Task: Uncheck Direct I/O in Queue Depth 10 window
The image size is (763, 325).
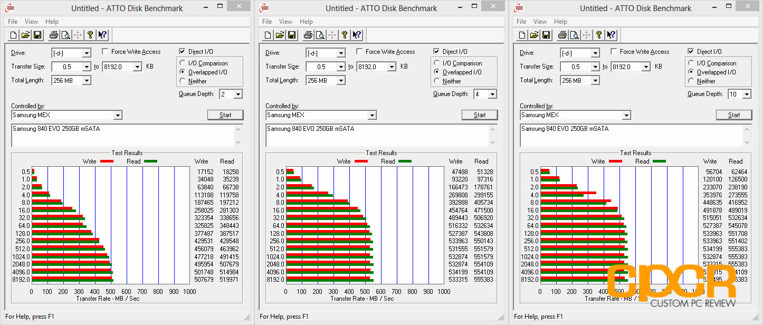Action: [x=691, y=52]
